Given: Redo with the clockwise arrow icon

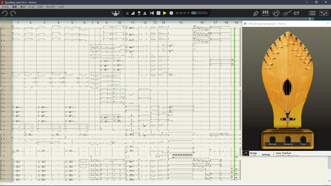Looking at the screenshot, I should (x=13, y=13).
